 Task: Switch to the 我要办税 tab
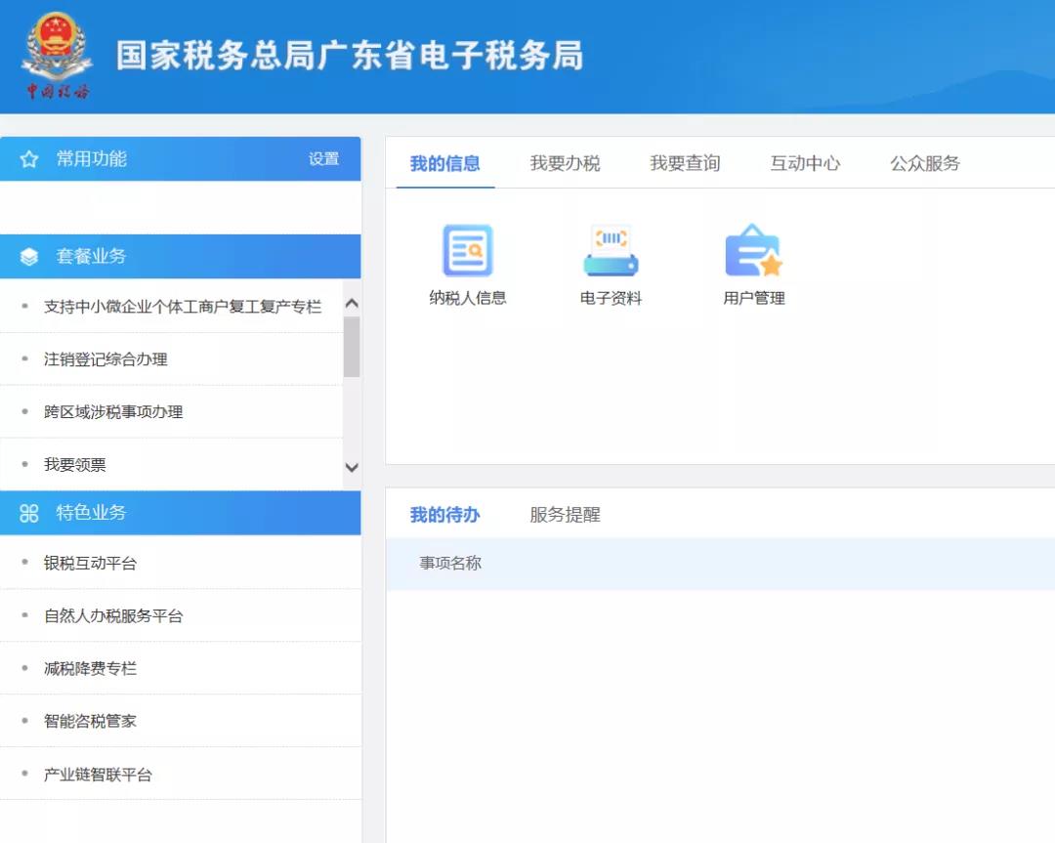[x=565, y=163]
